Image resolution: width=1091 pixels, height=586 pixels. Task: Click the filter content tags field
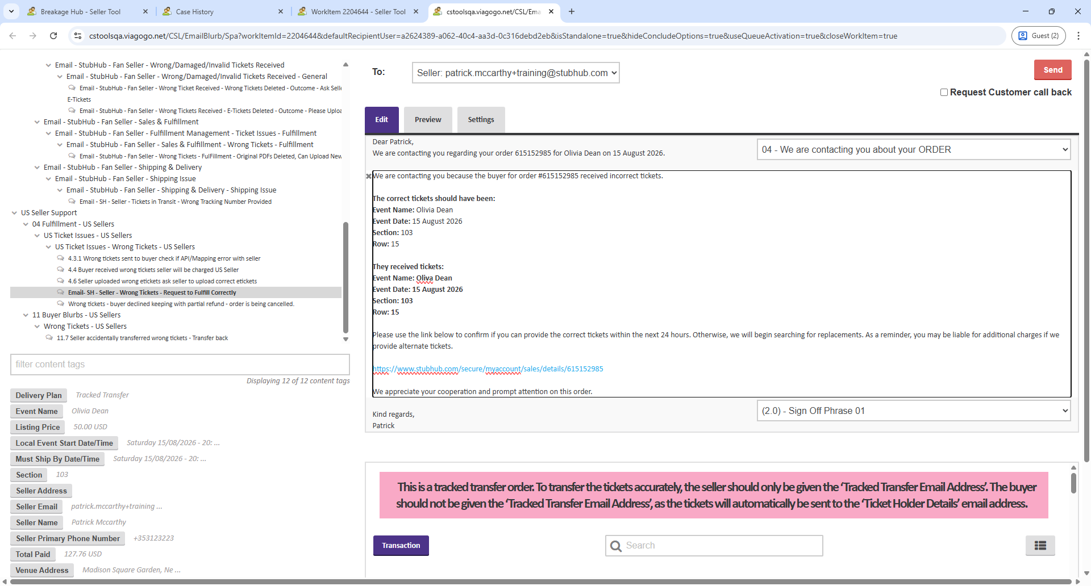pos(180,365)
